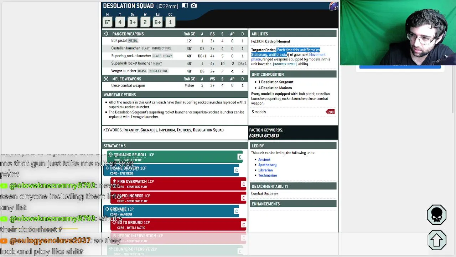Click the Toughness stat box 4
Viewport: 456px width, 257px height.
(120, 22)
